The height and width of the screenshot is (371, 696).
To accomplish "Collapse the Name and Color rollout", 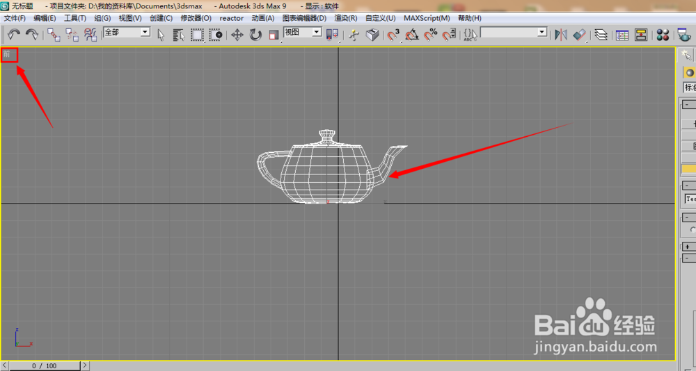I will click(x=688, y=185).
